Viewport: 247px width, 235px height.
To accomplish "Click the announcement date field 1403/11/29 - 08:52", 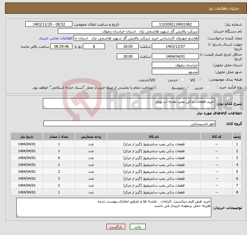I will point(49,24).
